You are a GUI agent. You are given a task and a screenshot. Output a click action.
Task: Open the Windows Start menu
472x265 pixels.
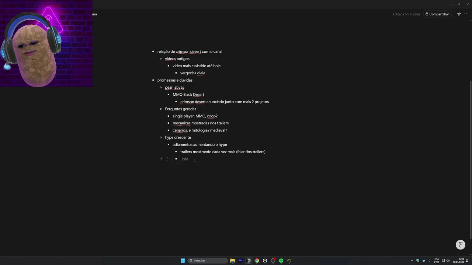pyautogui.click(x=183, y=261)
